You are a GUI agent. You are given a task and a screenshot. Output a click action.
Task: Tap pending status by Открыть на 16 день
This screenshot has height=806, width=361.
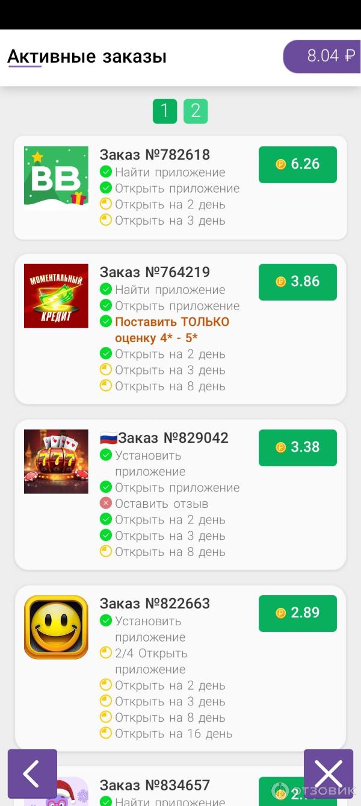click(x=106, y=733)
